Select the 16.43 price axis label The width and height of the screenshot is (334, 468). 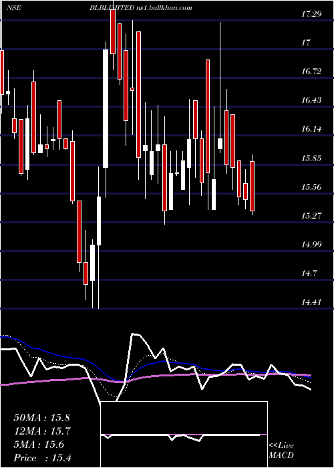point(311,100)
